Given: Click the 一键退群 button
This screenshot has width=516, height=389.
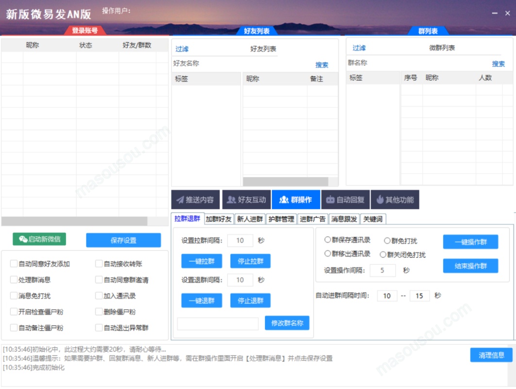Looking at the screenshot, I should [x=202, y=301].
